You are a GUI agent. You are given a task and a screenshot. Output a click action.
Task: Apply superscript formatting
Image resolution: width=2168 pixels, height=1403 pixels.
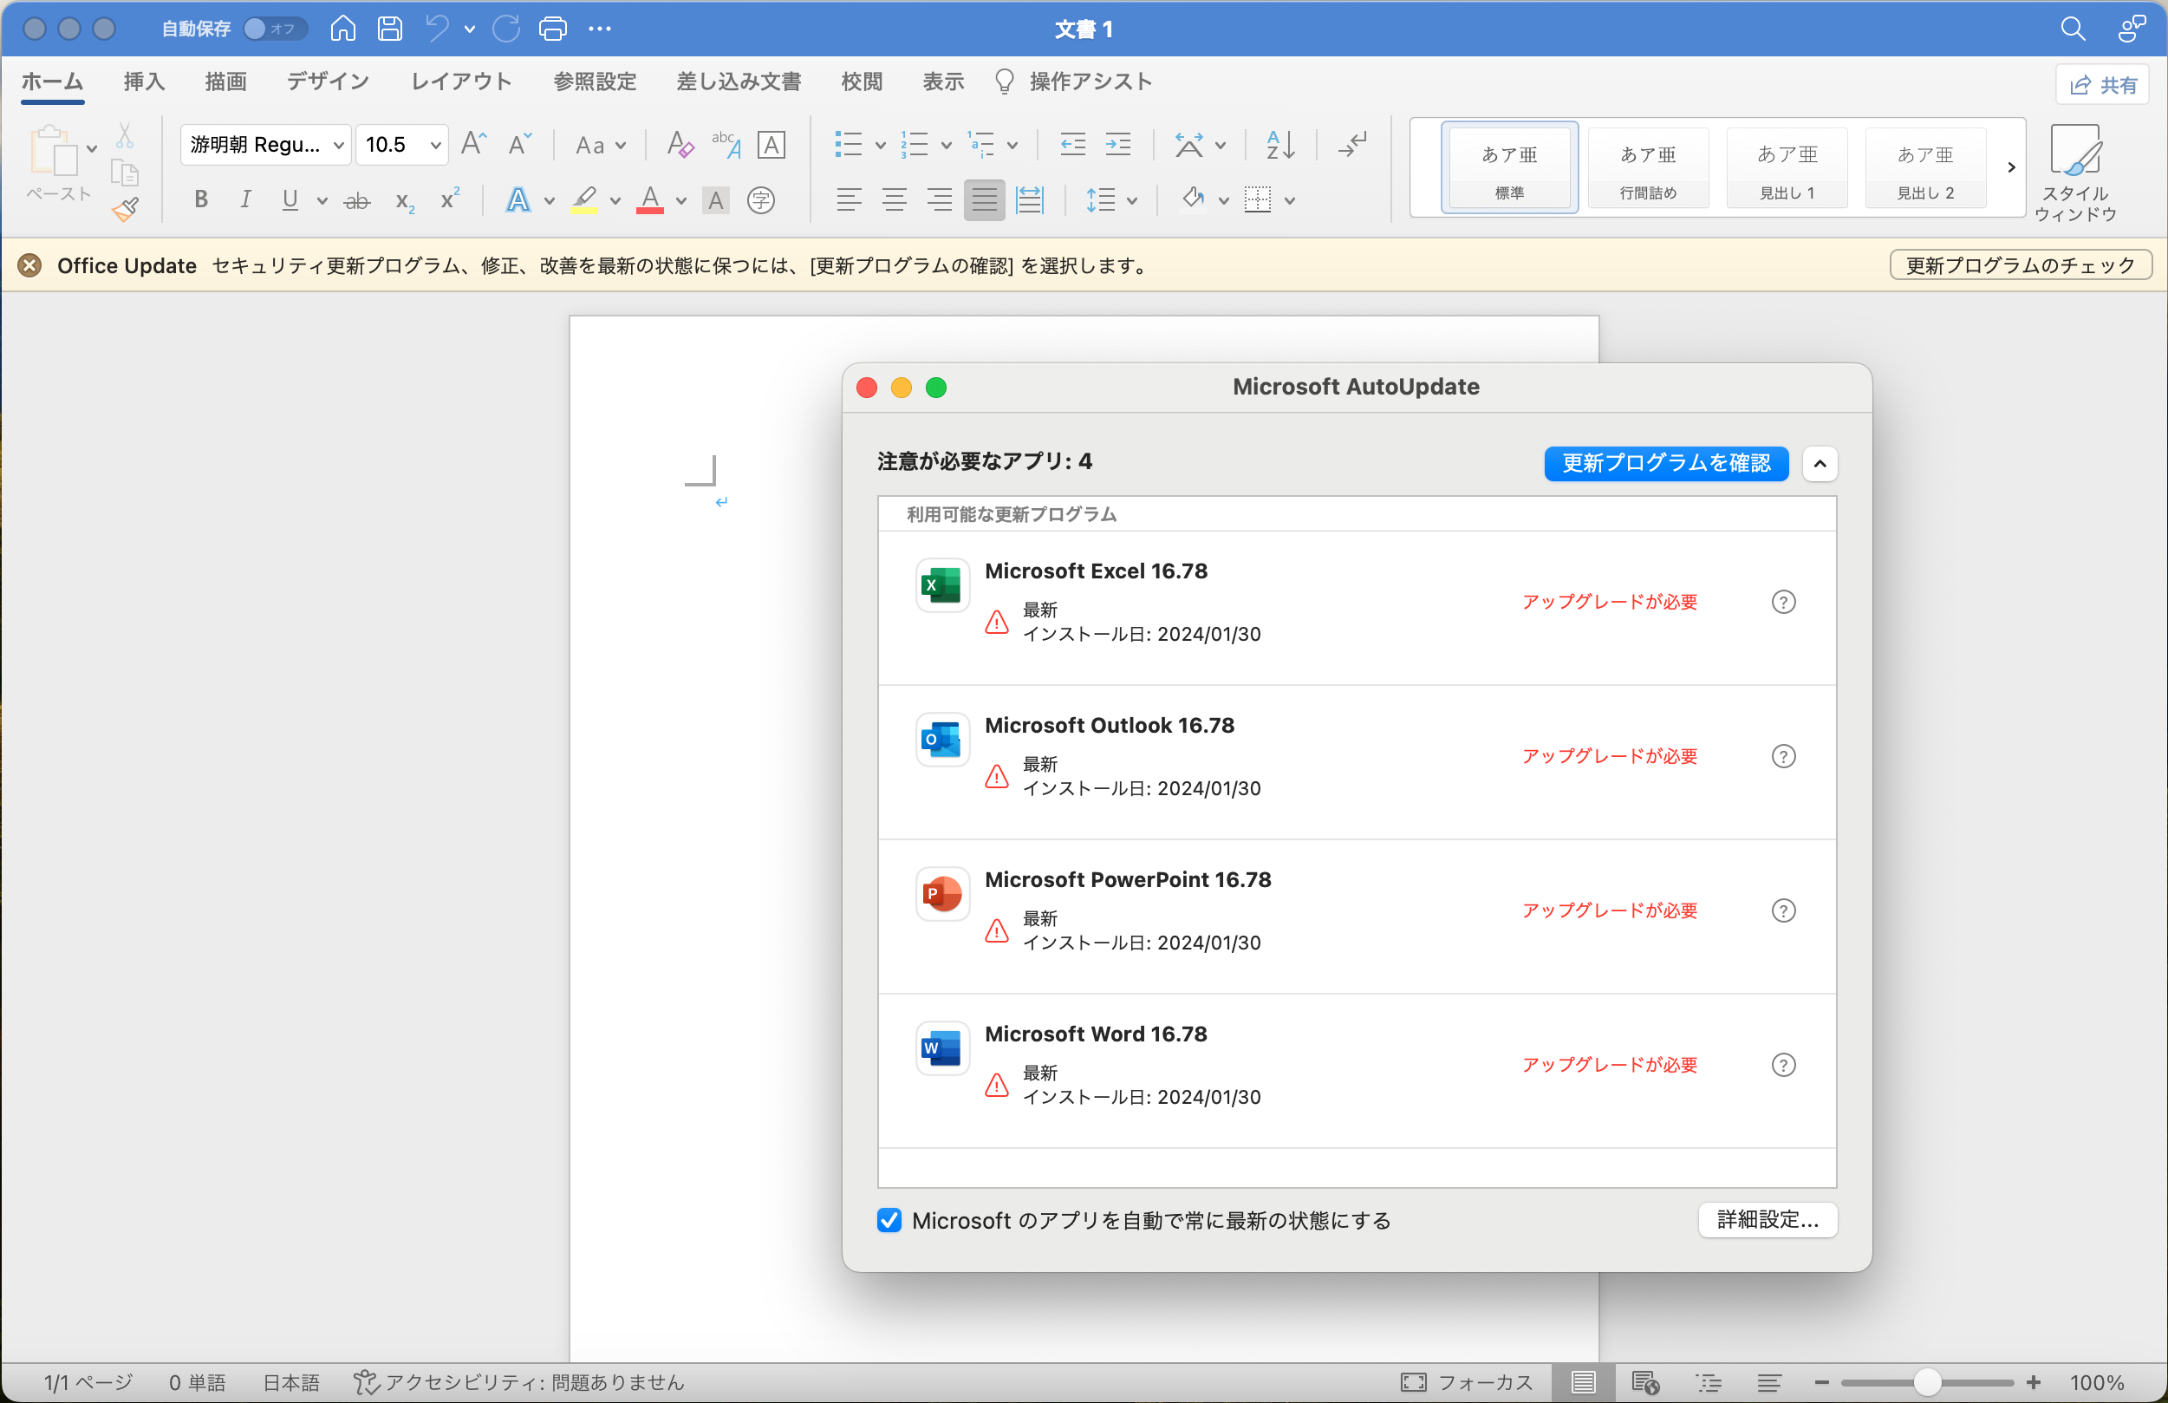[450, 199]
